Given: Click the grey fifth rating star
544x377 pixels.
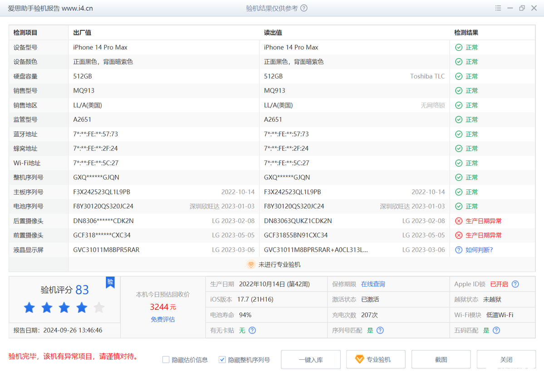Looking at the screenshot, I should coord(99,308).
